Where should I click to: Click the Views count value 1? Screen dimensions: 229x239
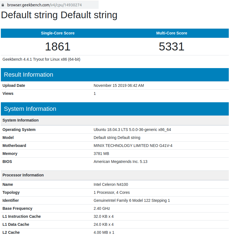tap(95, 93)
